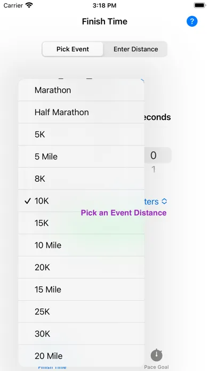Choose Marathon from the event list
Viewport: 209px width, 371px height.
[81, 90]
